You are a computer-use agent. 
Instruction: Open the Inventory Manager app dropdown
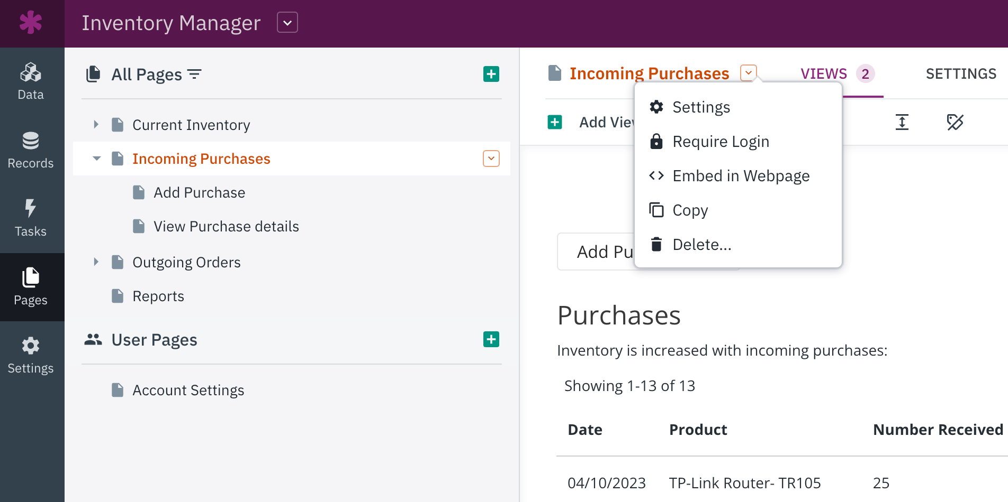[287, 23]
